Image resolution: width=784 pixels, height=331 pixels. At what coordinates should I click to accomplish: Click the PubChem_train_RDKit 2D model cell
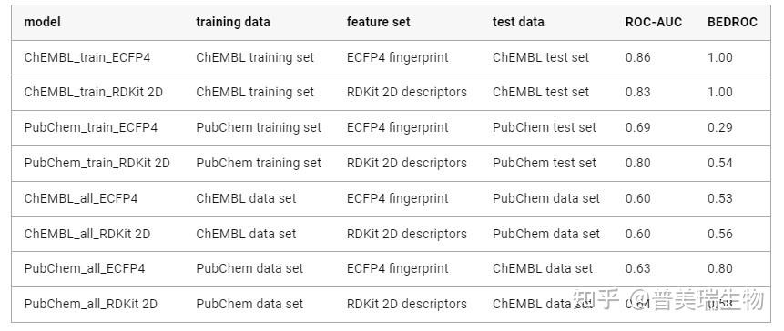pos(97,164)
